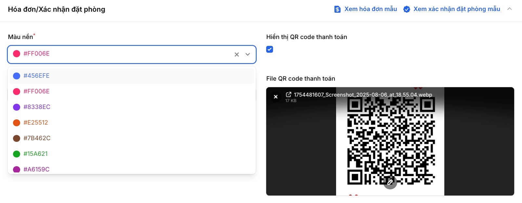522x203 pixels.
Task: Click the verified badge icon beside Xem xác nhận
Action: (x=407, y=9)
